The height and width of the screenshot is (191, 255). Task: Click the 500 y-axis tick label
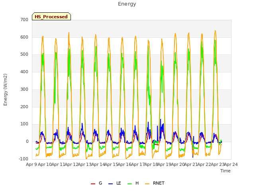tap(24, 55)
